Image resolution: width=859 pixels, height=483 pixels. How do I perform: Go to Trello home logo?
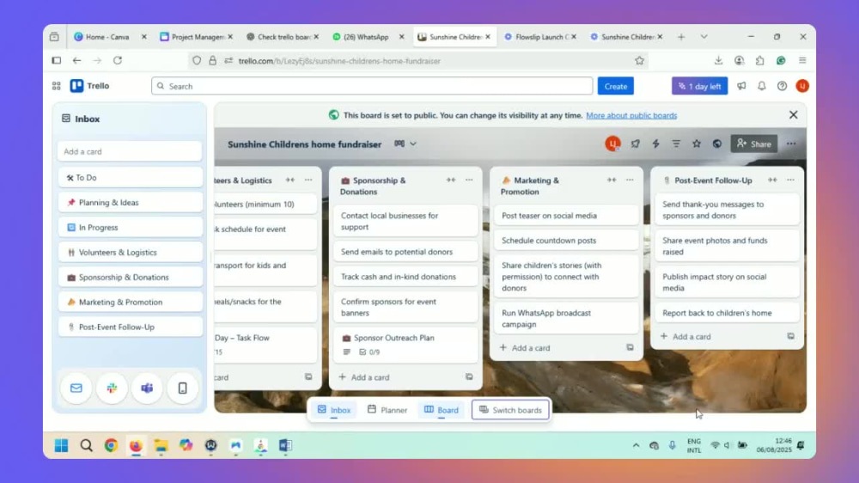point(90,86)
